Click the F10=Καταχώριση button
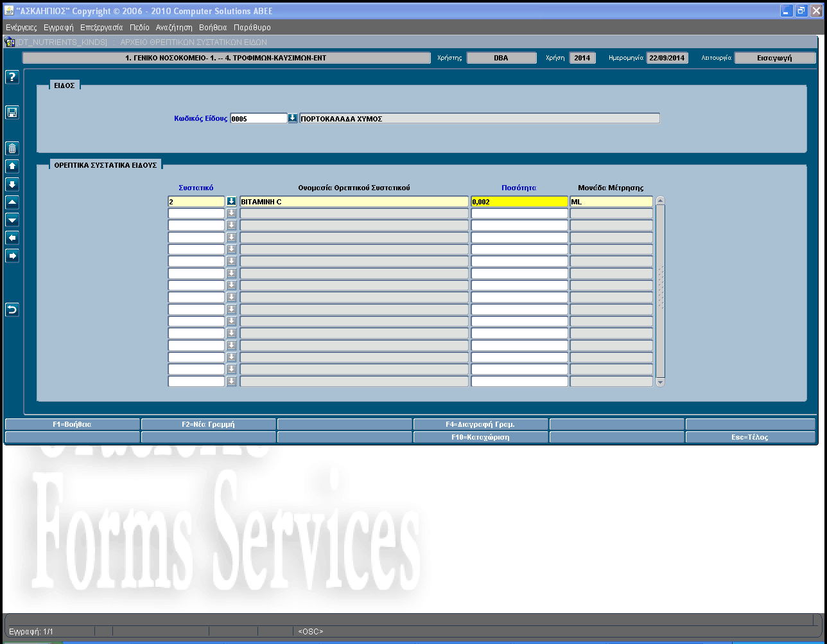This screenshot has height=644, width=827. click(x=480, y=437)
